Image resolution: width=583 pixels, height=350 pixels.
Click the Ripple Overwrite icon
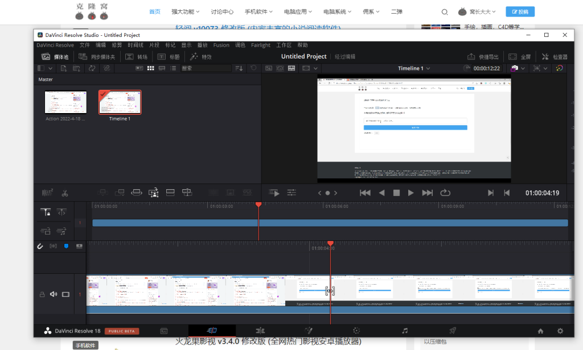[137, 192]
